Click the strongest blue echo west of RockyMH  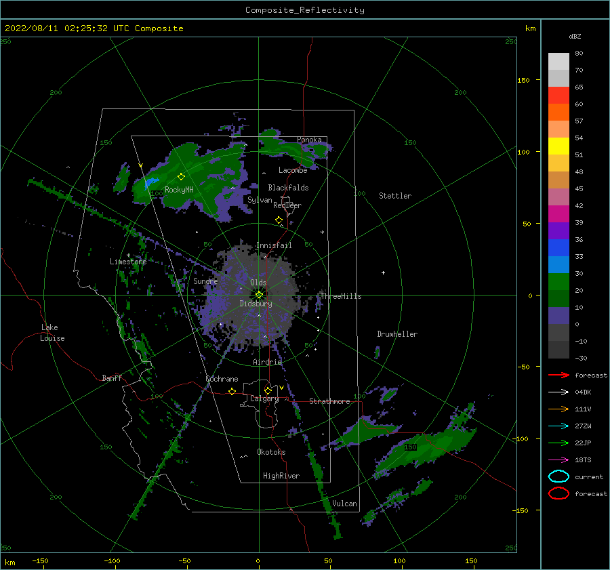click(151, 182)
